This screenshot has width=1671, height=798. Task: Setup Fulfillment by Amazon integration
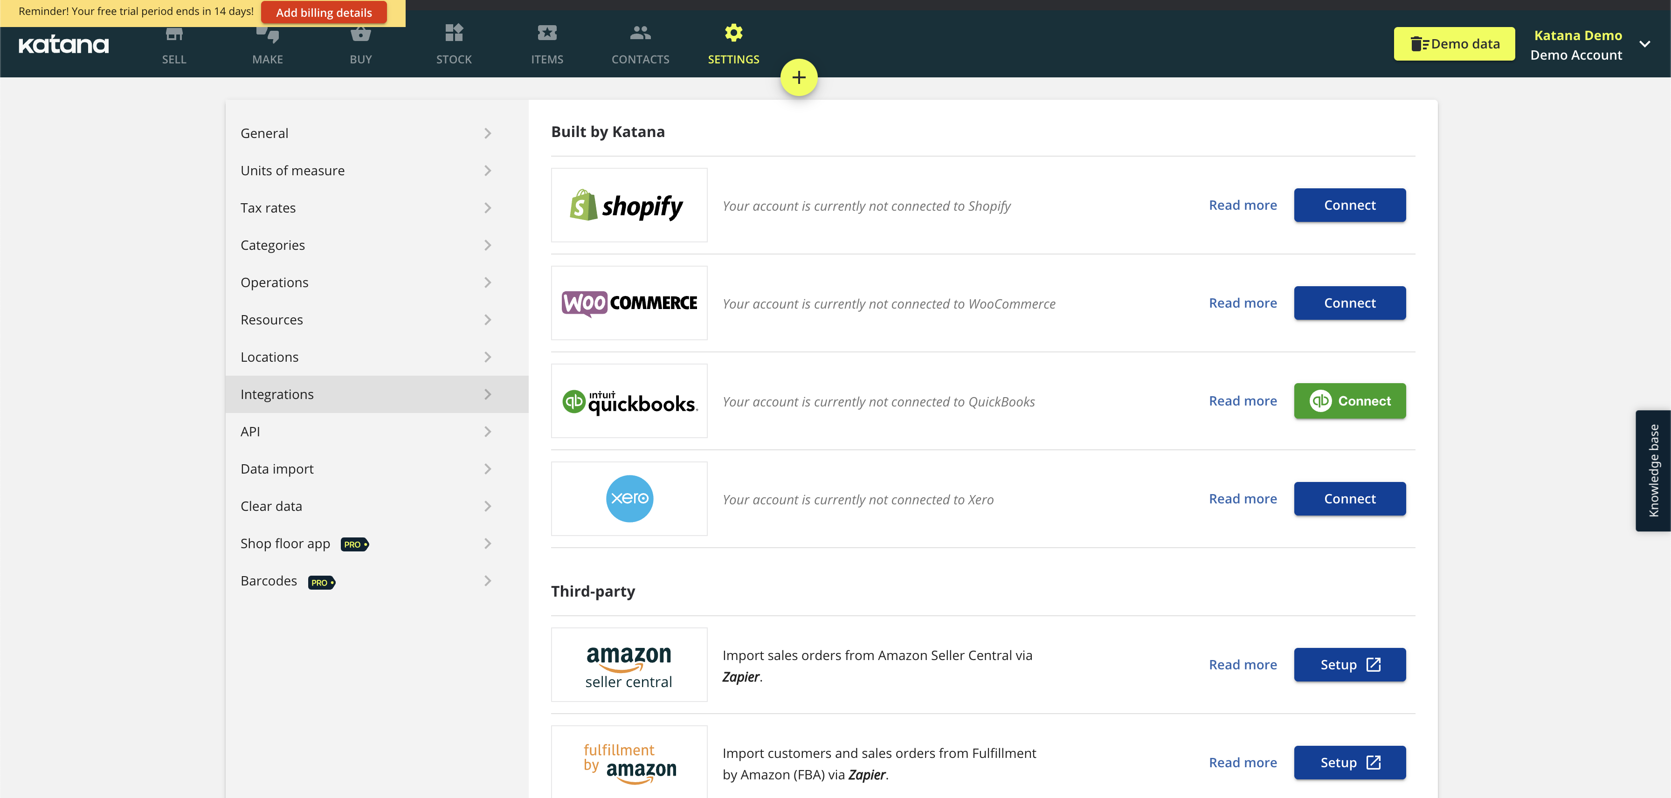pyautogui.click(x=1350, y=763)
